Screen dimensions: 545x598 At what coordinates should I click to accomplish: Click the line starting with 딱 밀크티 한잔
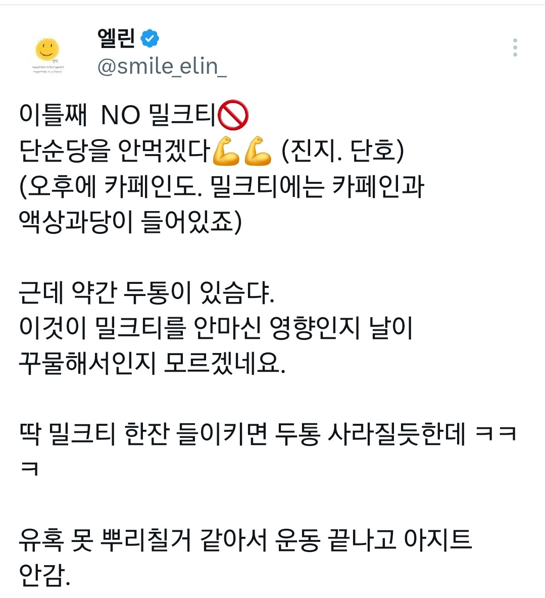point(268,434)
